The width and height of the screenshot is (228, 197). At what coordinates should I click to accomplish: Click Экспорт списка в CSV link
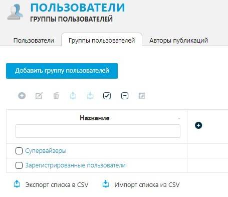click(57, 185)
